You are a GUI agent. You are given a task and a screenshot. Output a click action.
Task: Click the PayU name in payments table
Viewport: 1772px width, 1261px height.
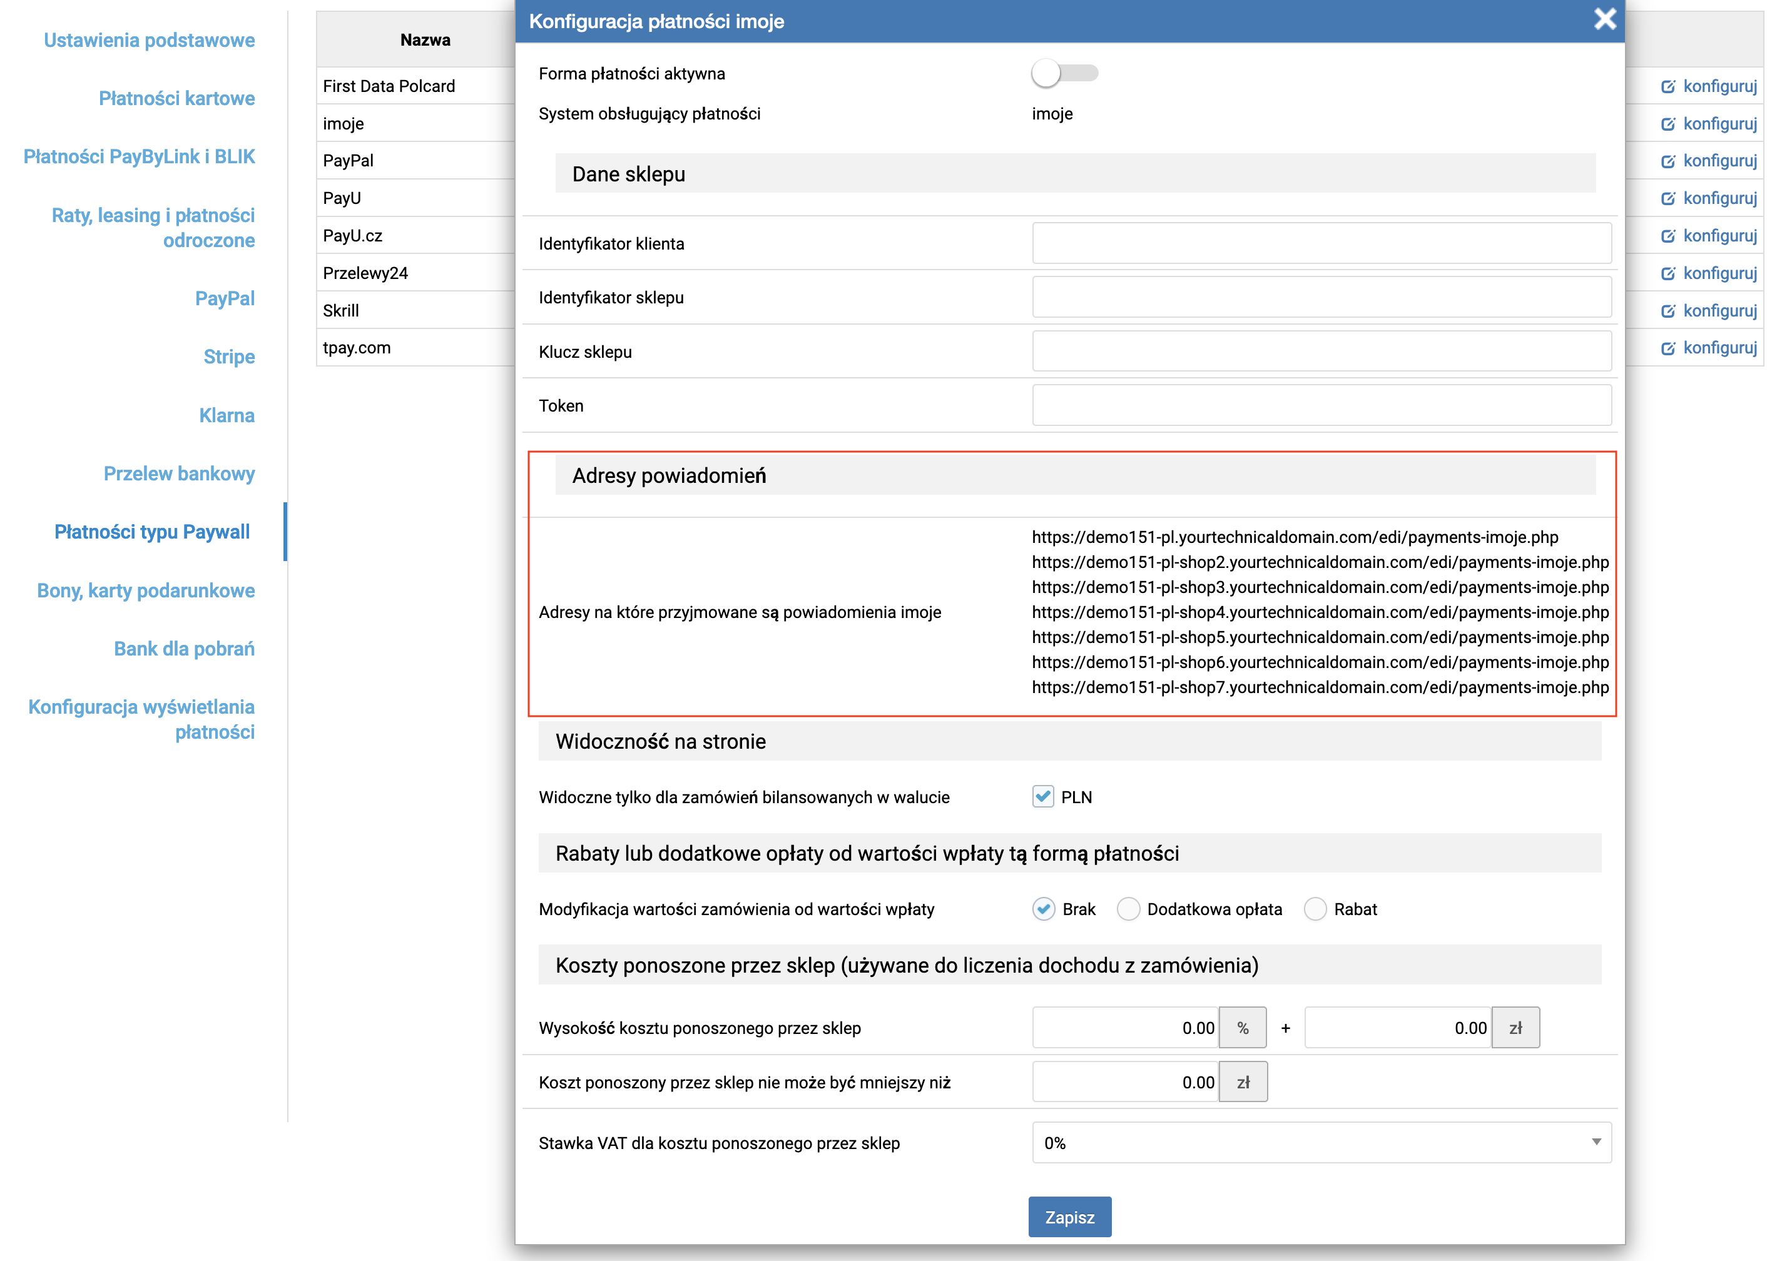[342, 198]
